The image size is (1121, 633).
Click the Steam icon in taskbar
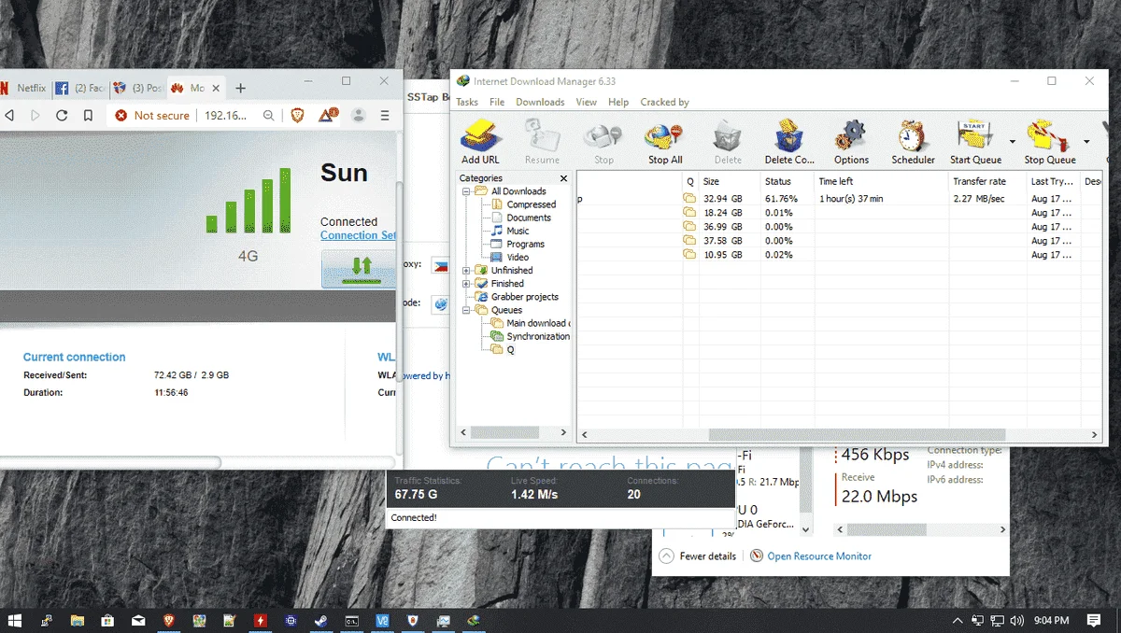pyautogui.click(x=321, y=620)
